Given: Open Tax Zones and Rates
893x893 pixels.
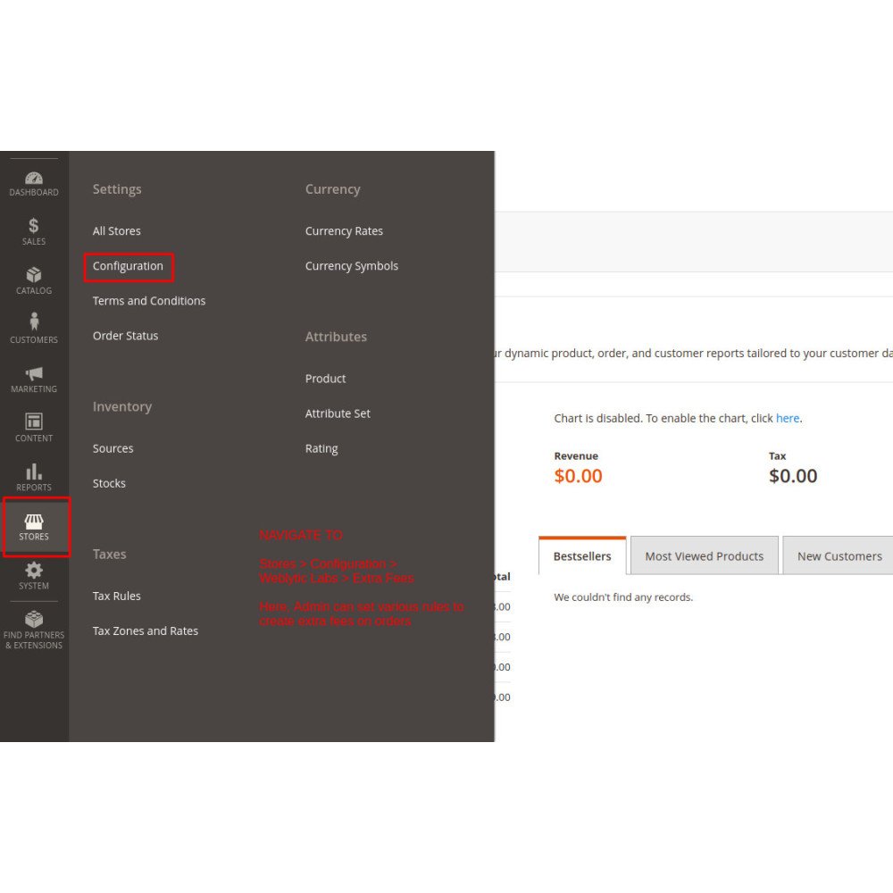Looking at the screenshot, I should (x=146, y=631).
